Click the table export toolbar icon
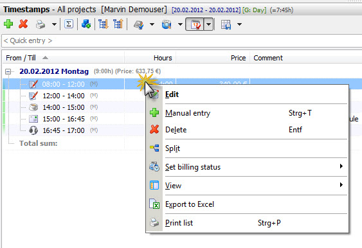This screenshot has width=362, height=248. (x=226, y=24)
